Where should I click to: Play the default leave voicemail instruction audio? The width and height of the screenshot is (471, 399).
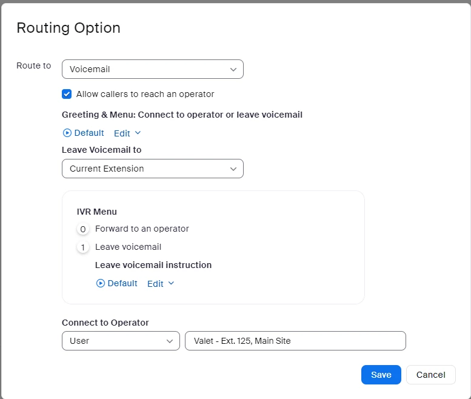[101, 283]
